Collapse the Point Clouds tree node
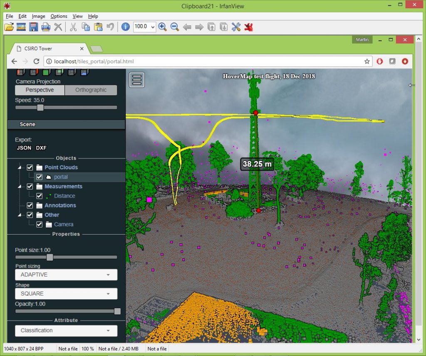426x356 pixels. click(x=20, y=167)
